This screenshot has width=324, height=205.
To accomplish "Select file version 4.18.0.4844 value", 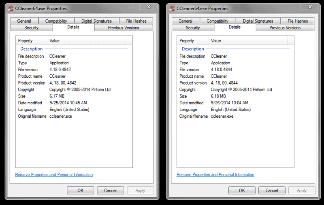I will coord(222,70).
